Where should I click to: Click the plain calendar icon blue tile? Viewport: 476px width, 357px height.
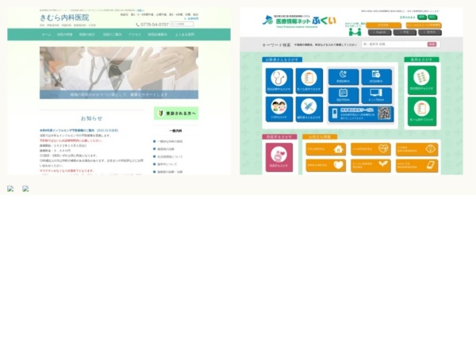click(344, 95)
